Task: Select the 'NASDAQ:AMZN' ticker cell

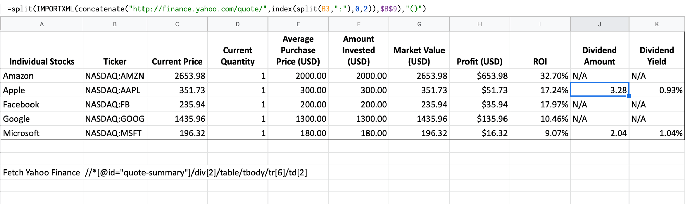Action: tap(115, 76)
